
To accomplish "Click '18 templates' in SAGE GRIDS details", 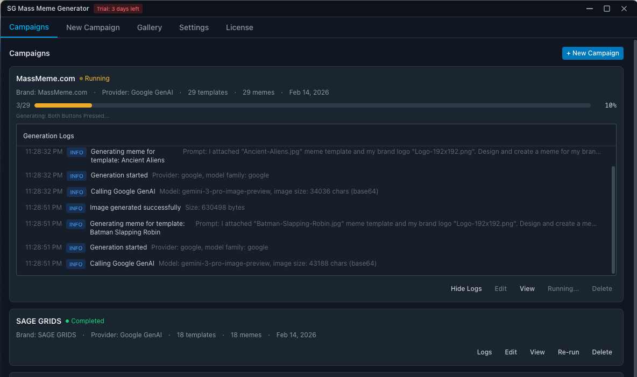I will point(196,335).
